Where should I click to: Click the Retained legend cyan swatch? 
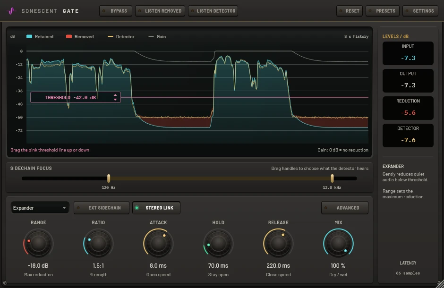(x=29, y=36)
